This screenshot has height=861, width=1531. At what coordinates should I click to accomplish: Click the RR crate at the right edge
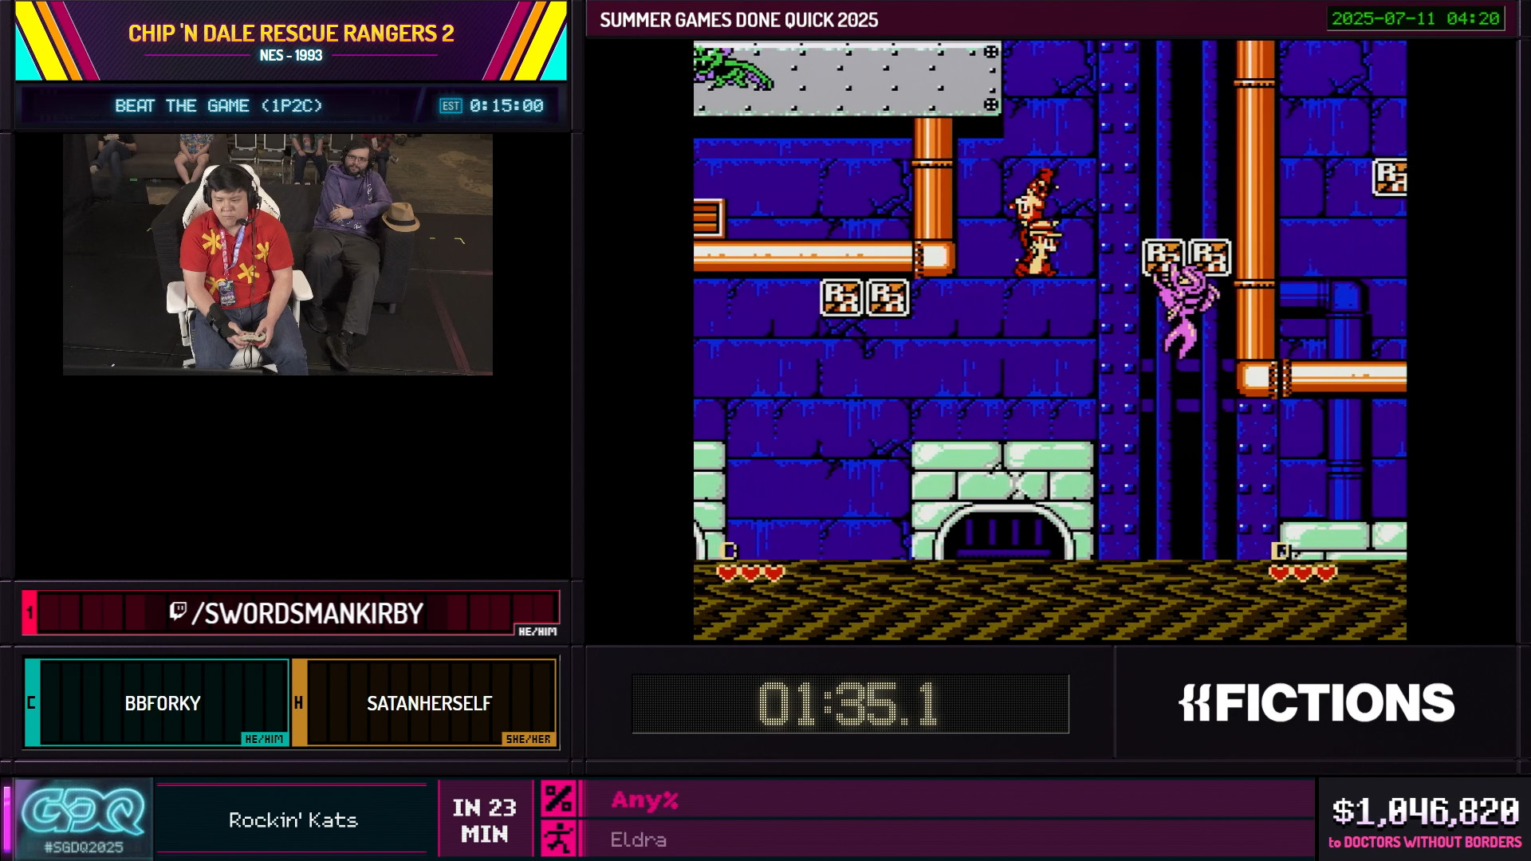1389,178
